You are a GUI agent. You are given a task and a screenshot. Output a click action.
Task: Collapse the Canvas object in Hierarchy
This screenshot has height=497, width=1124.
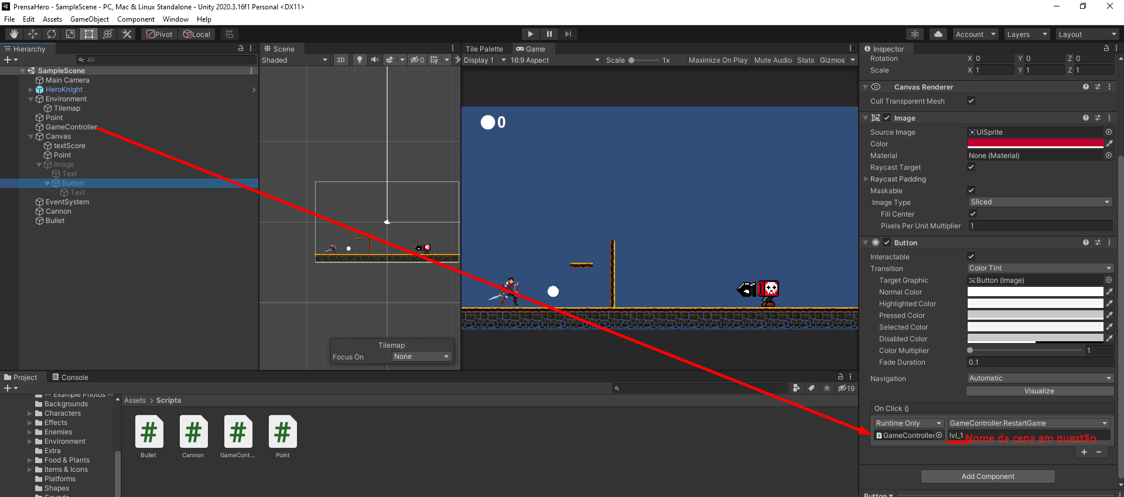pos(31,136)
